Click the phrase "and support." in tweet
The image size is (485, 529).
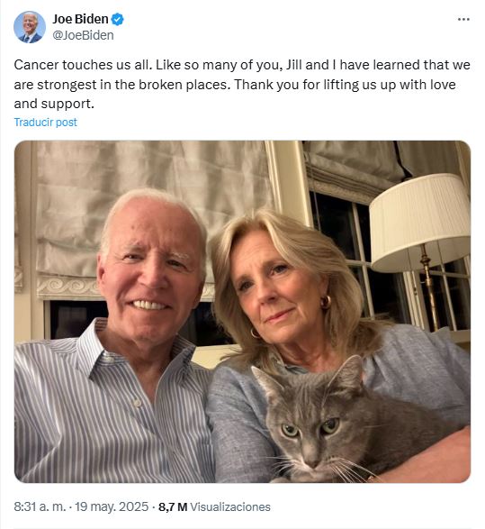click(x=54, y=104)
